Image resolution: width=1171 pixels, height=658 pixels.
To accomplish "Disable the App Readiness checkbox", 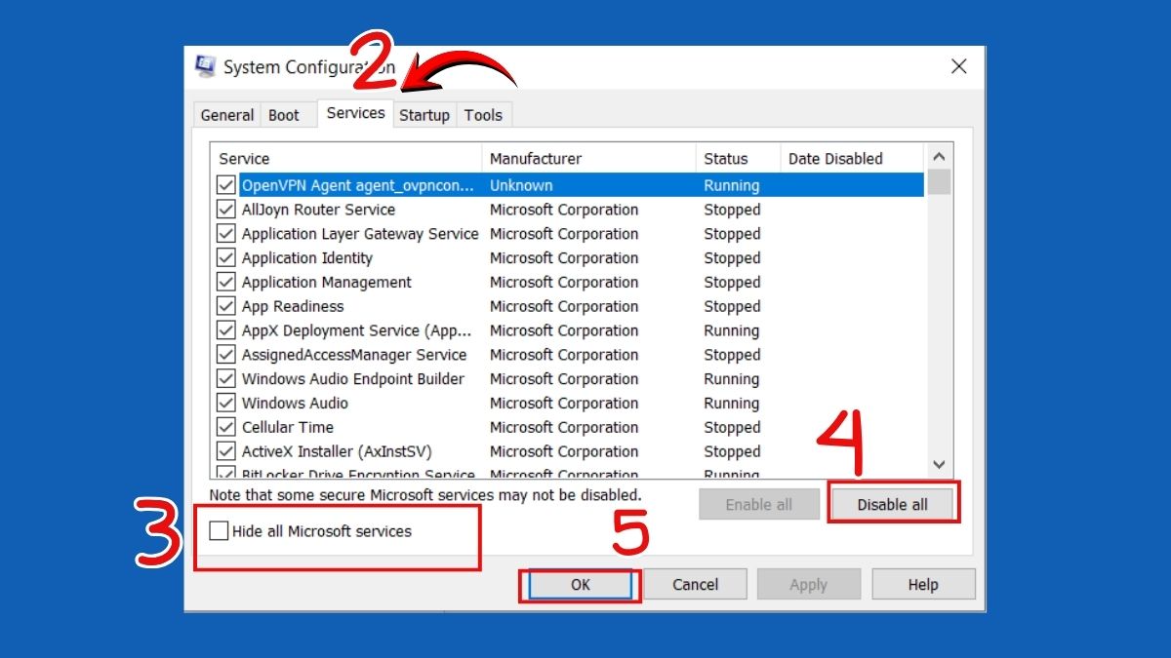I will coord(225,305).
